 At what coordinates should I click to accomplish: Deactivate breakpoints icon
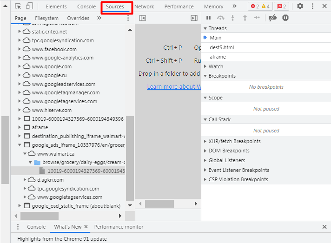pyautogui.click(x=272, y=18)
